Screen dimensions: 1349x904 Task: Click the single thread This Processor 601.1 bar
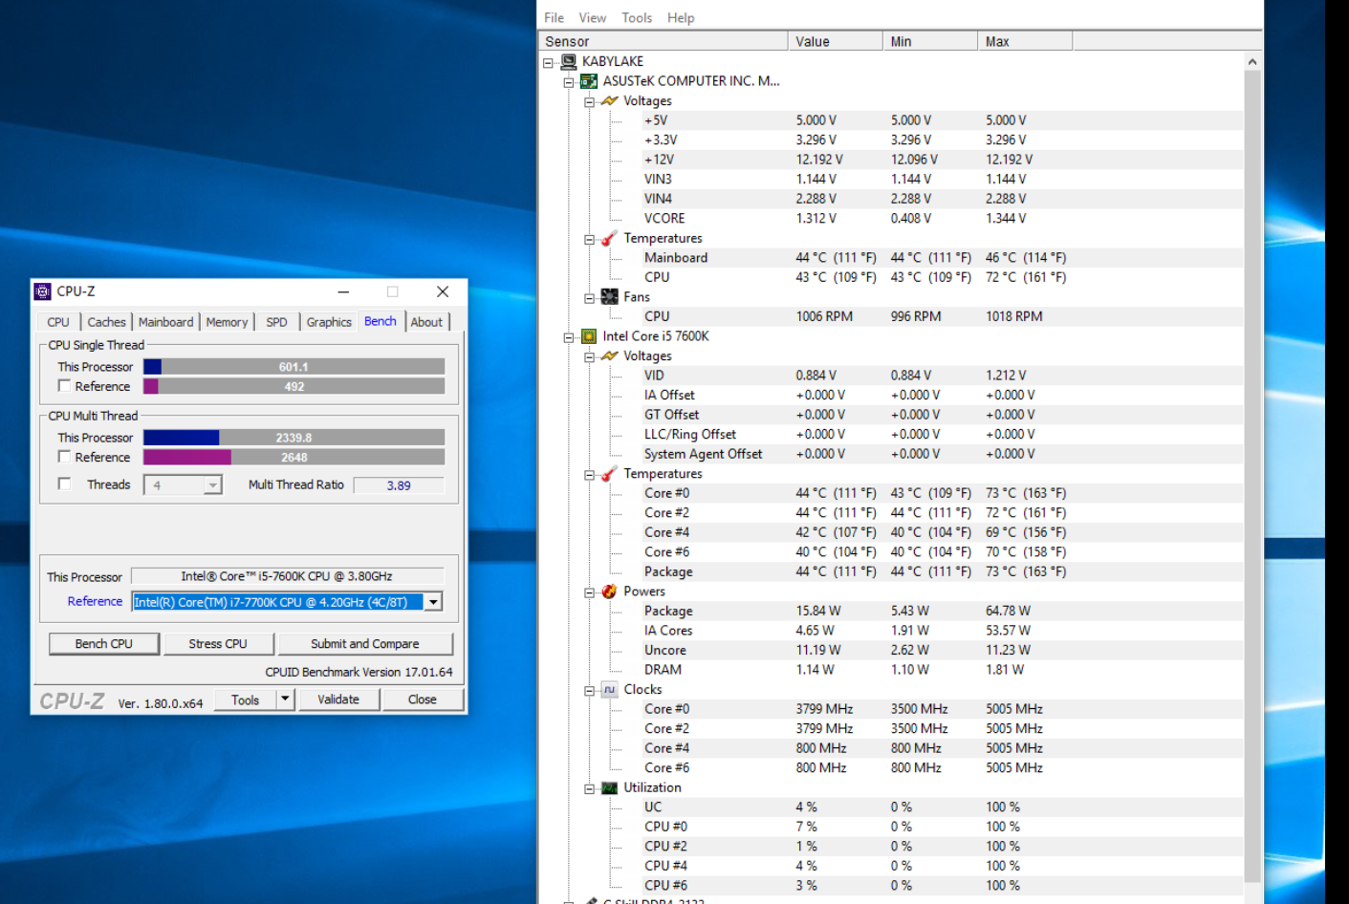click(294, 367)
